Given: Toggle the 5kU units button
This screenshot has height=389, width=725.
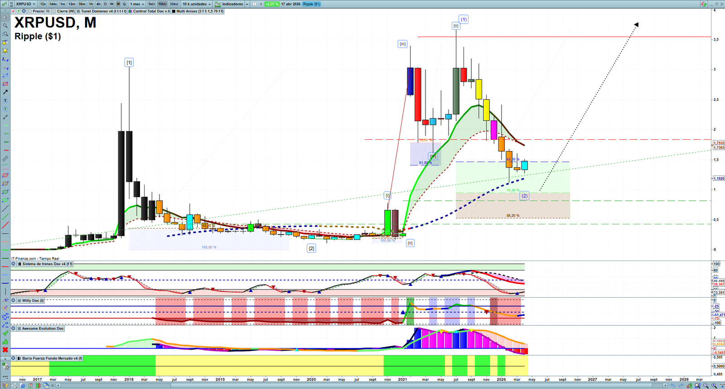Looking at the screenshot, I should pyautogui.click(x=151, y=4).
